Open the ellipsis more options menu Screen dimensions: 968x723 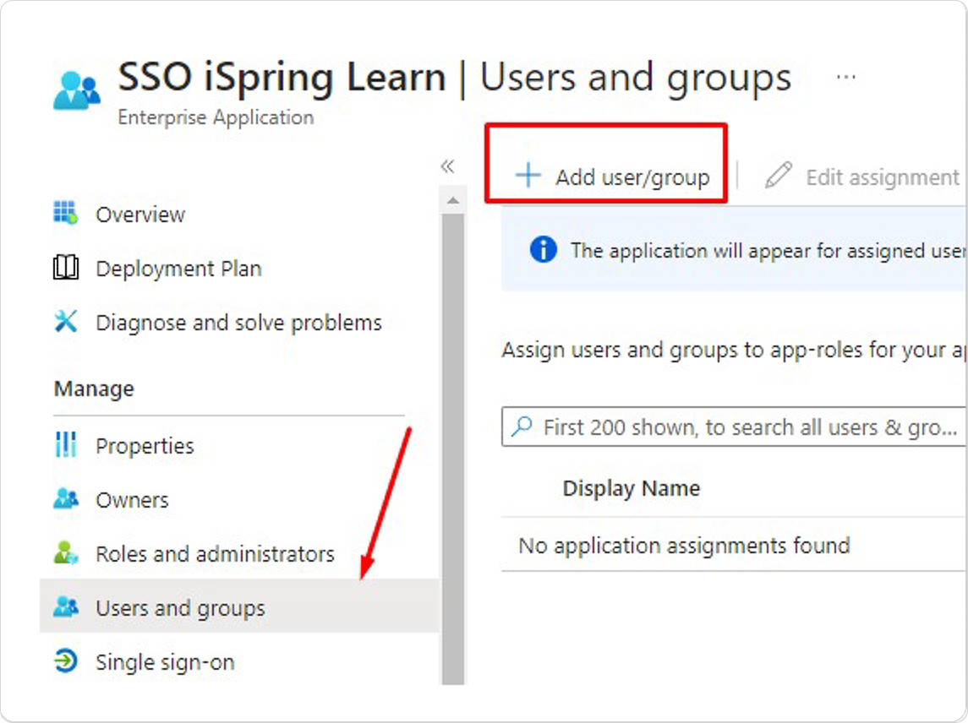[845, 78]
